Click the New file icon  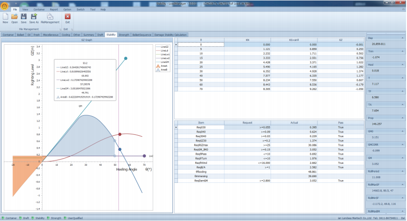coord(5,17)
